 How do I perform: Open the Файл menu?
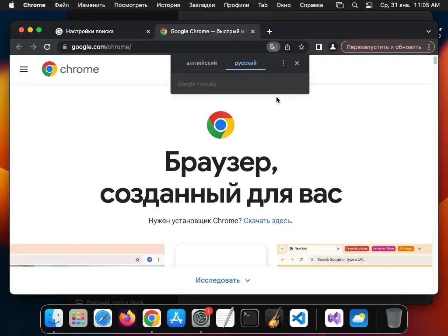(61, 5)
